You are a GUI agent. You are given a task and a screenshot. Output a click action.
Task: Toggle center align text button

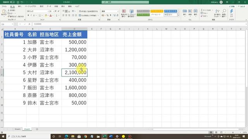(x=66, y=15)
